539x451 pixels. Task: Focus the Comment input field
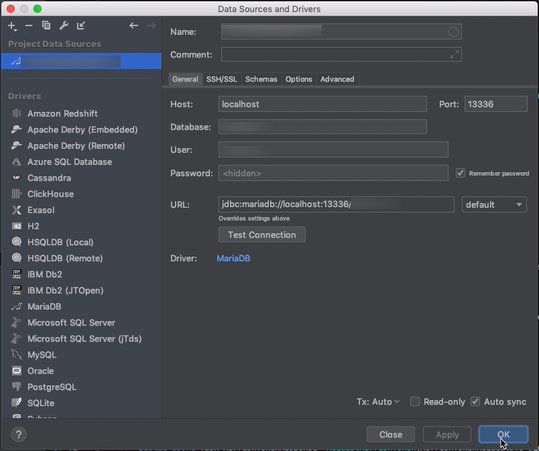pyautogui.click(x=341, y=54)
